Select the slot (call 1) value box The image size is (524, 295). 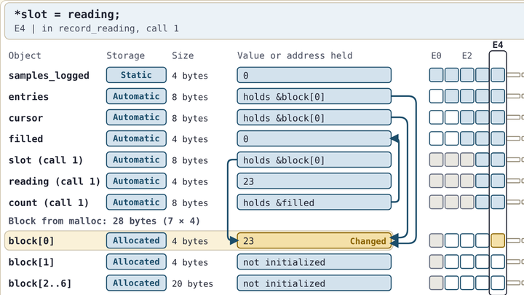(x=314, y=160)
